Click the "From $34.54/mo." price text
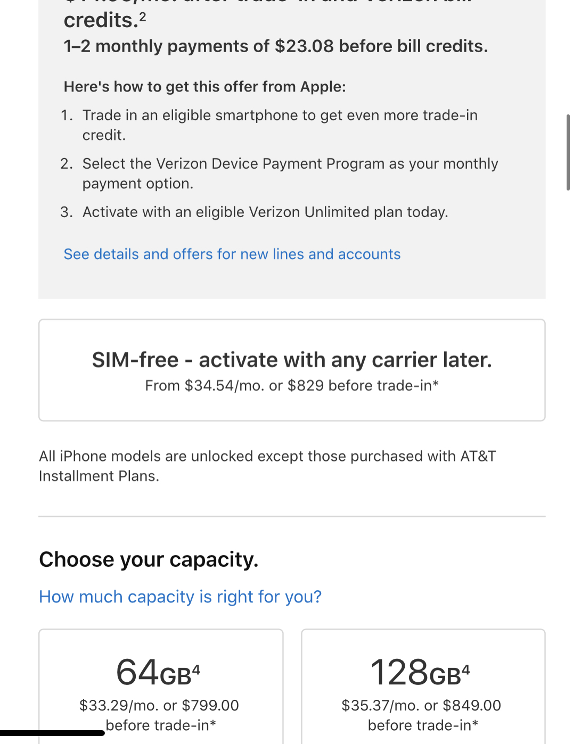 pos(292,385)
